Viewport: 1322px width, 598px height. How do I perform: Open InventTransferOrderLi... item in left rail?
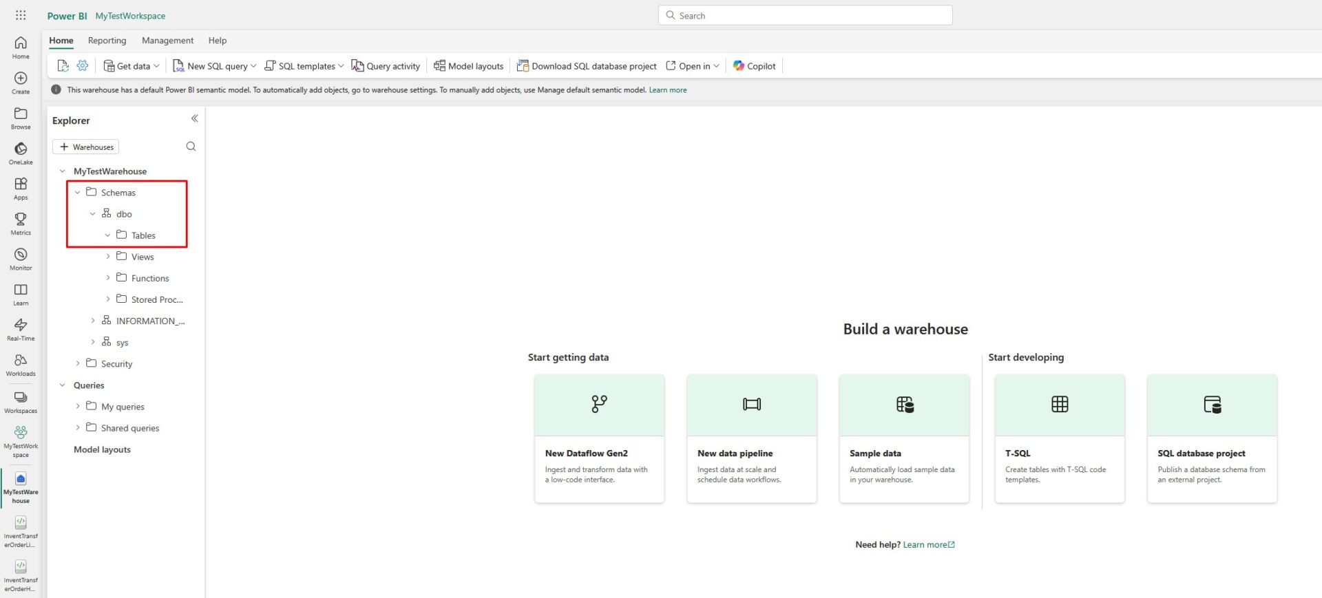coord(21,532)
